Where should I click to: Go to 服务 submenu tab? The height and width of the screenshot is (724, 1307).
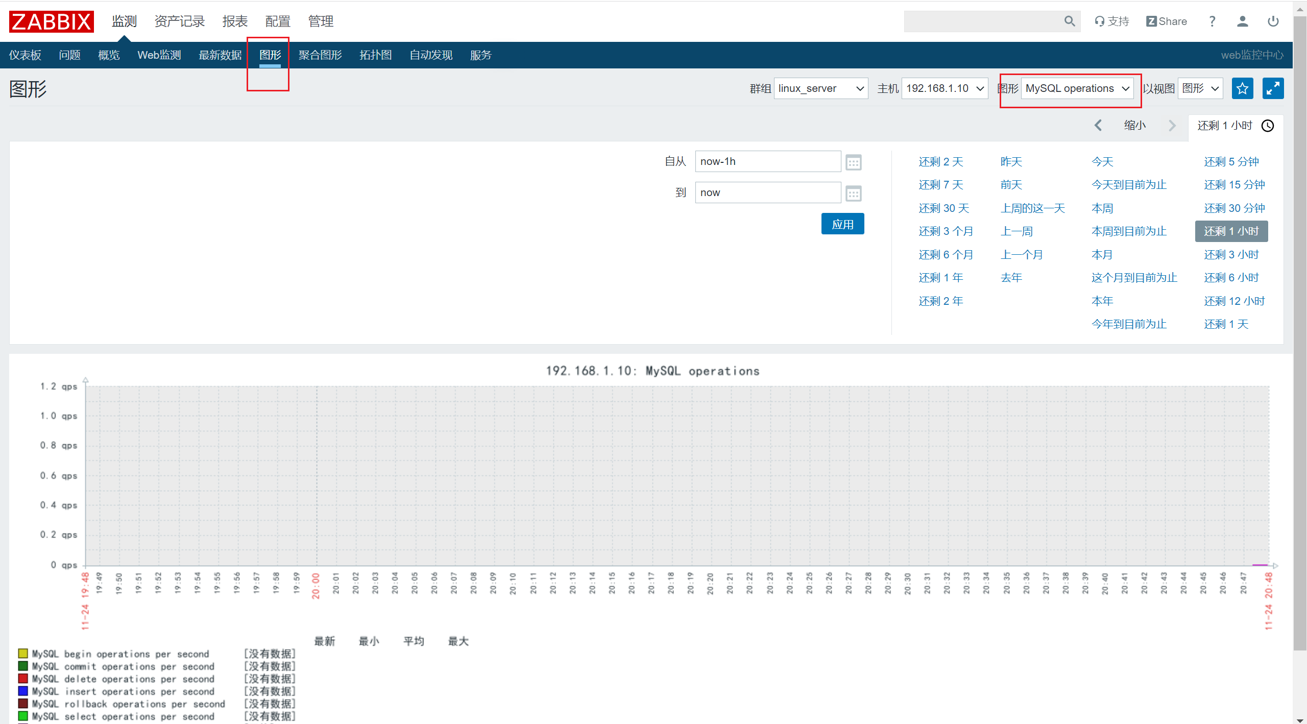coord(480,55)
